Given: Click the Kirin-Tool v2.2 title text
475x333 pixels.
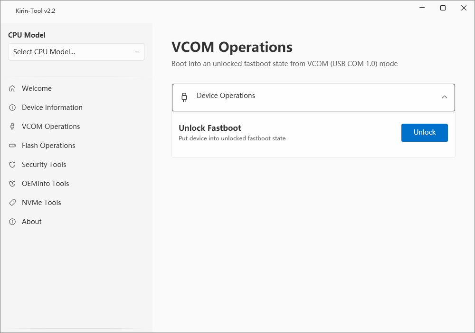Looking at the screenshot, I should (36, 10).
